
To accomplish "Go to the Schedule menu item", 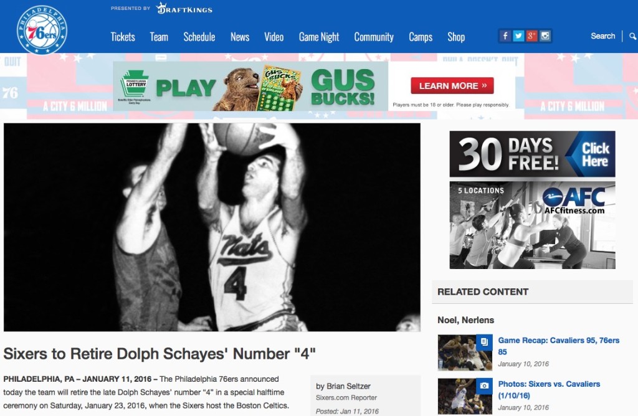I will 199,37.
